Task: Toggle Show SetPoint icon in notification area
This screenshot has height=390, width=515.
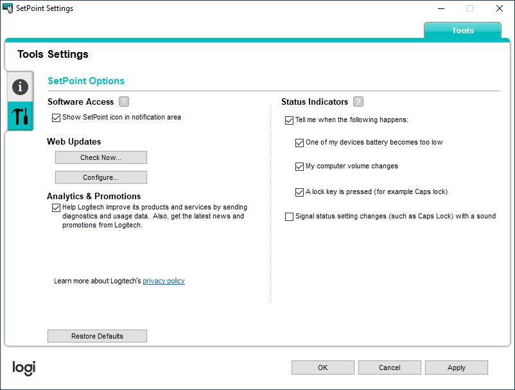Action: pos(56,118)
